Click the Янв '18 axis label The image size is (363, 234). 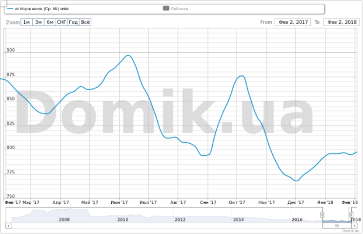[325, 202]
